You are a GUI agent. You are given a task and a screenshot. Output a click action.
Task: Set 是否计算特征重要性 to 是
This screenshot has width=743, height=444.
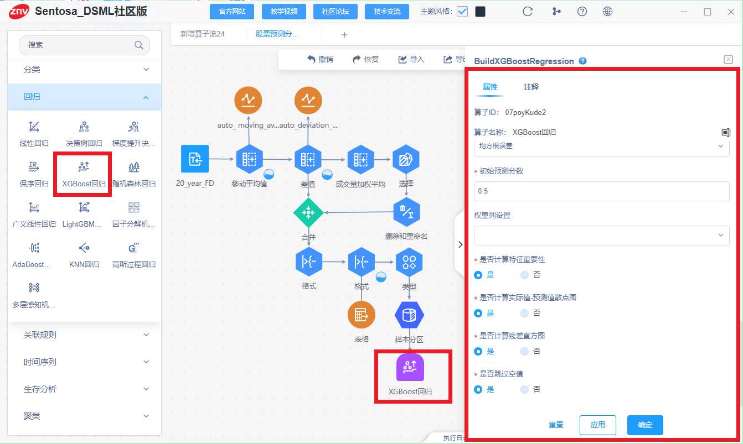pos(478,275)
